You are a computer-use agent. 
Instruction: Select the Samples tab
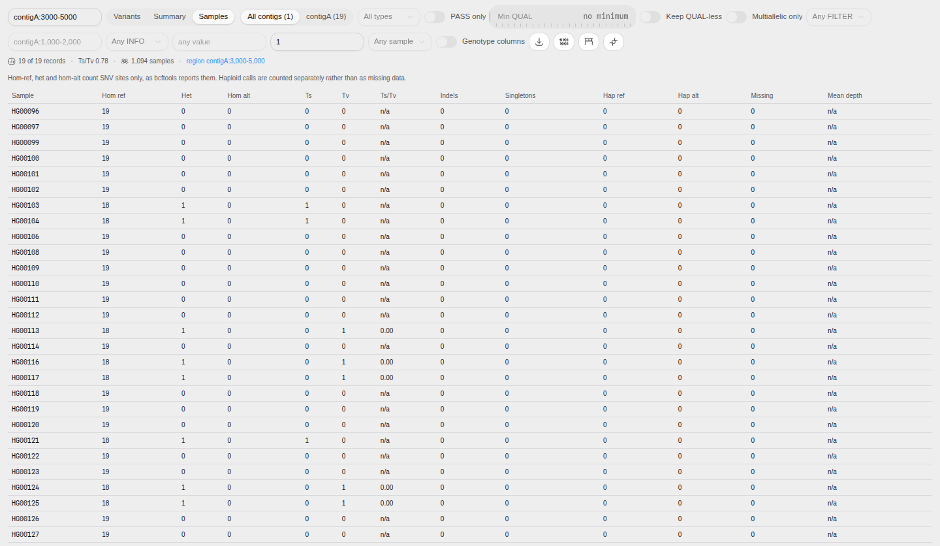pyautogui.click(x=213, y=17)
